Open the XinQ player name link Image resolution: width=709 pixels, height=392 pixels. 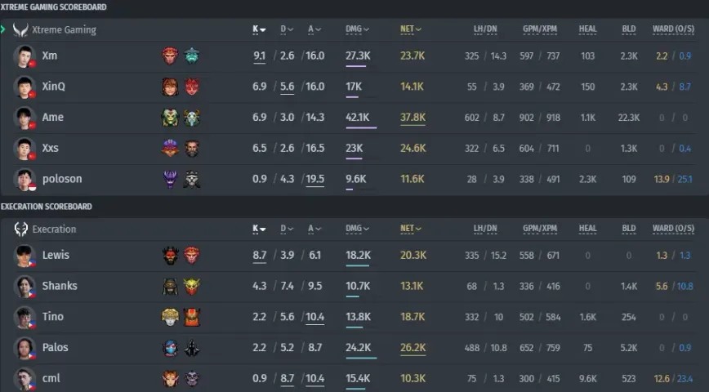(53, 87)
